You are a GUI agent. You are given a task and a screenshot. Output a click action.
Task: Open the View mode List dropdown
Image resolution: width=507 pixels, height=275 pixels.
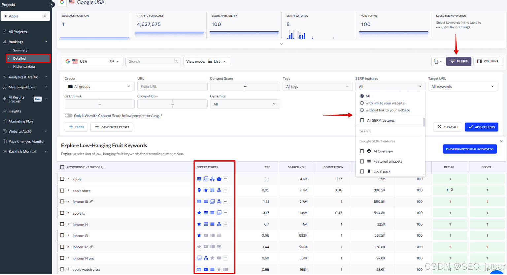click(x=207, y=61)
